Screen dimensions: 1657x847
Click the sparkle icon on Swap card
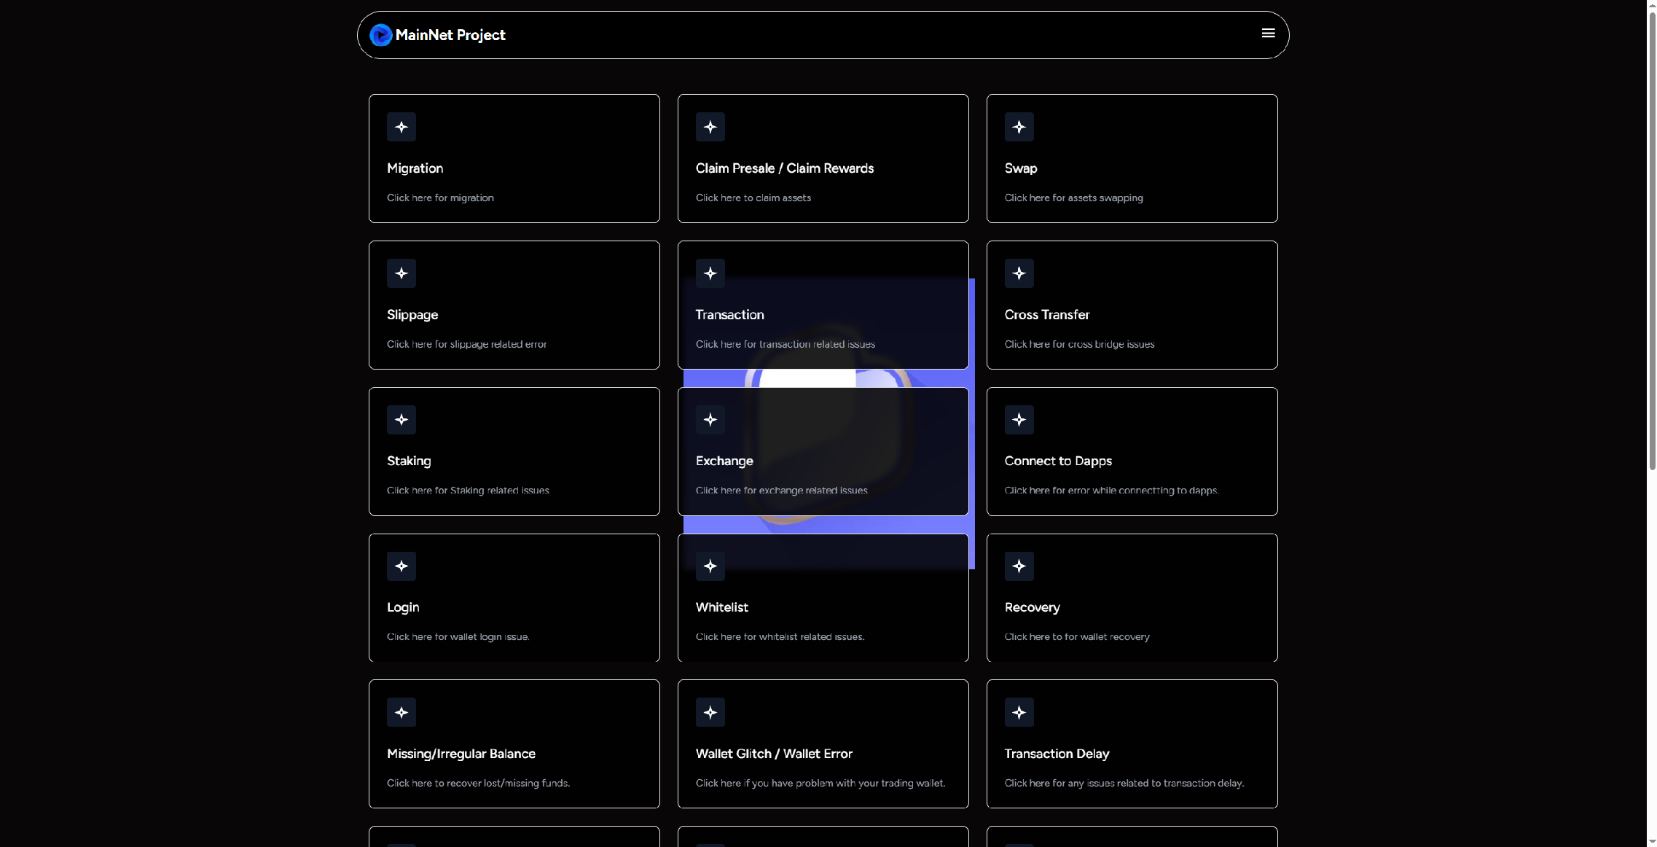(x=1019, y=127)
